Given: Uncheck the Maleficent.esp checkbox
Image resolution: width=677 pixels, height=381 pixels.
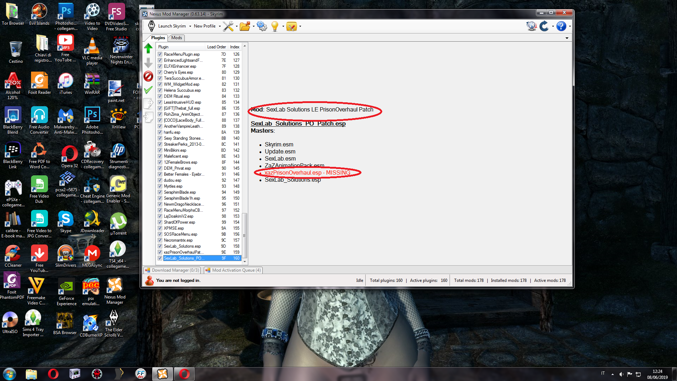Looking at the screenshot, I should [x=160, y=156].
